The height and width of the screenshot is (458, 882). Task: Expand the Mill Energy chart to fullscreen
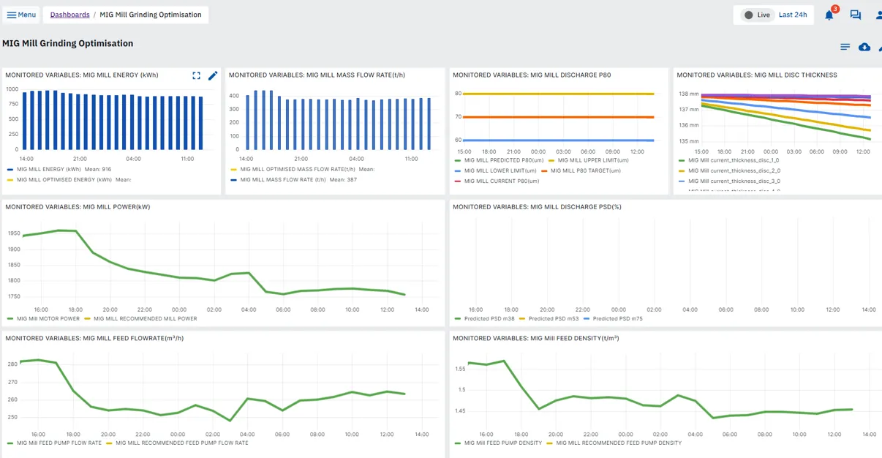(196, 75)
